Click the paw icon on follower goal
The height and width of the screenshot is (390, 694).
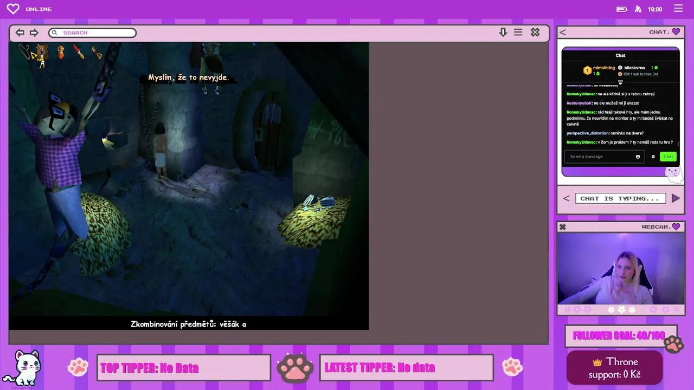[x=673, y=343]
